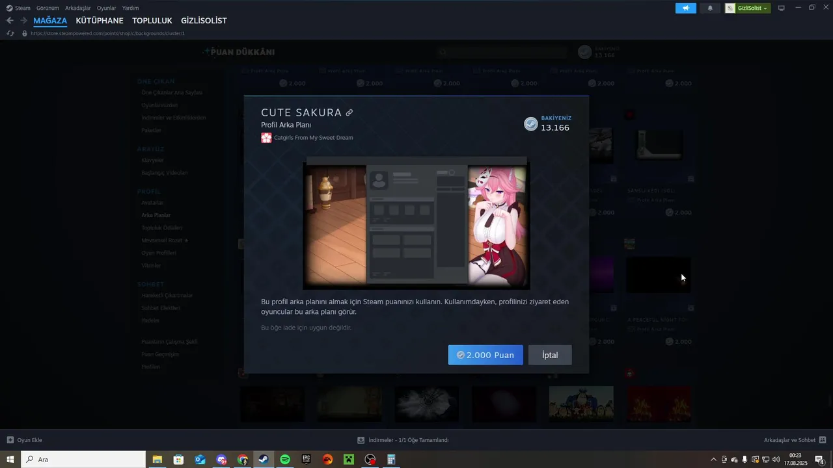Select Avatarlar in the points shop sidebar
Image resolution: width=833 pixels, height=468 pixels.
click(x=152, y=203)
